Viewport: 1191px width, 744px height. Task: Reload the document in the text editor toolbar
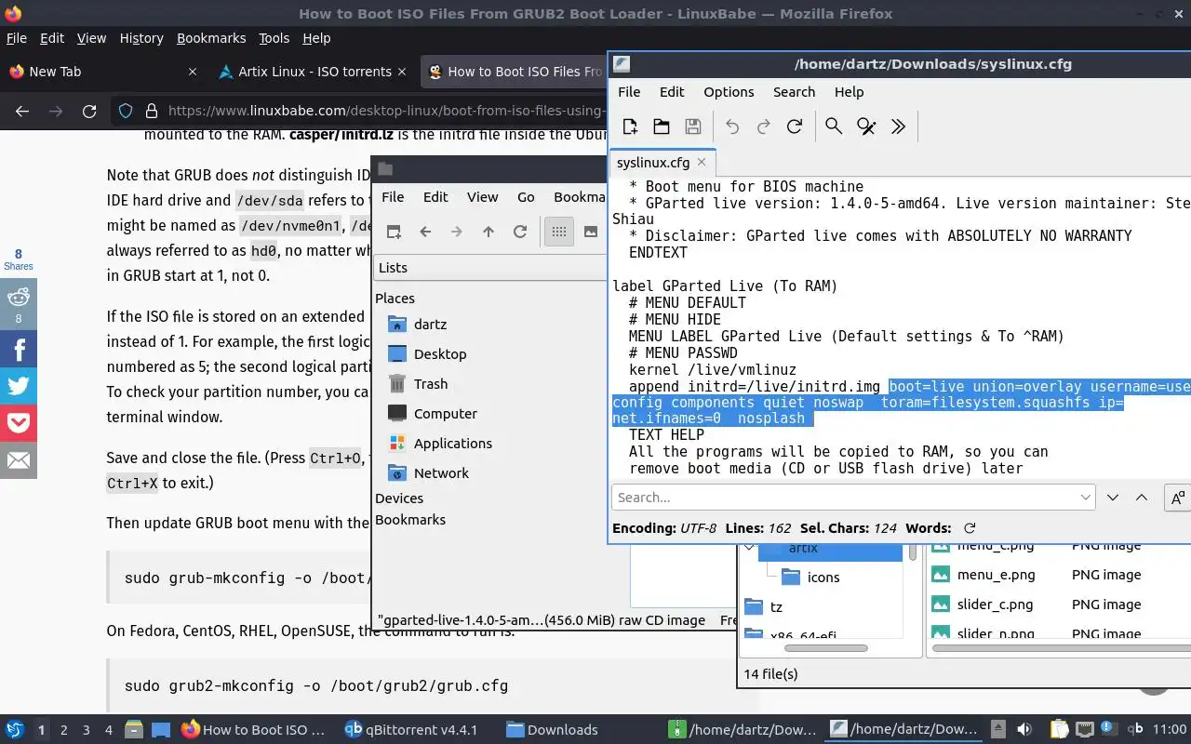794,126
